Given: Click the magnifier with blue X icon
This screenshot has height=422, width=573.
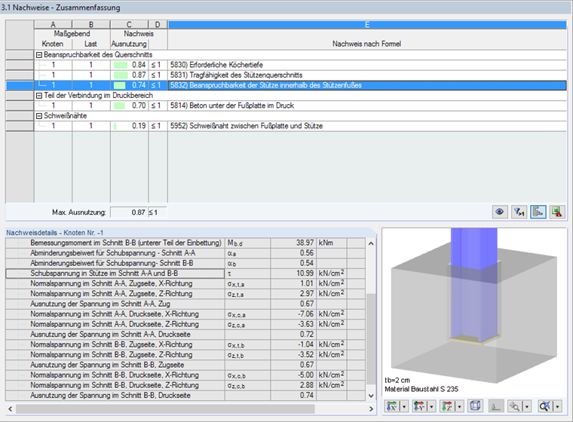Looking at the screenshot, I should (545, 406).
